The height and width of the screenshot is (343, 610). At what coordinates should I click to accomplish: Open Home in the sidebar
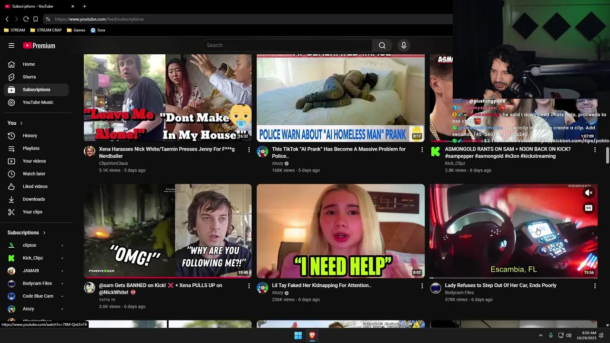36,64
